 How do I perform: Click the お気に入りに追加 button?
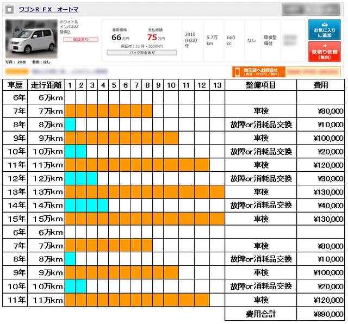[x=324, y=30]
